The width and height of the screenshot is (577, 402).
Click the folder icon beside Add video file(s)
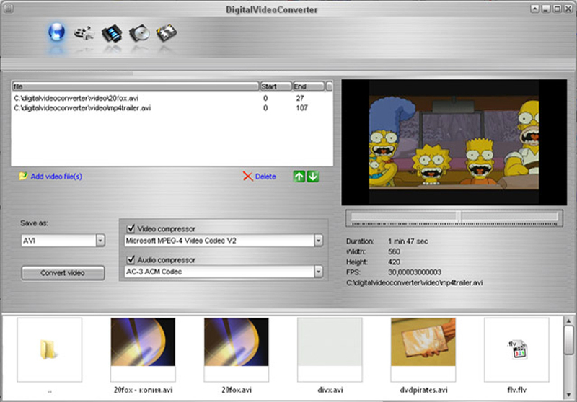pos(23,176)
